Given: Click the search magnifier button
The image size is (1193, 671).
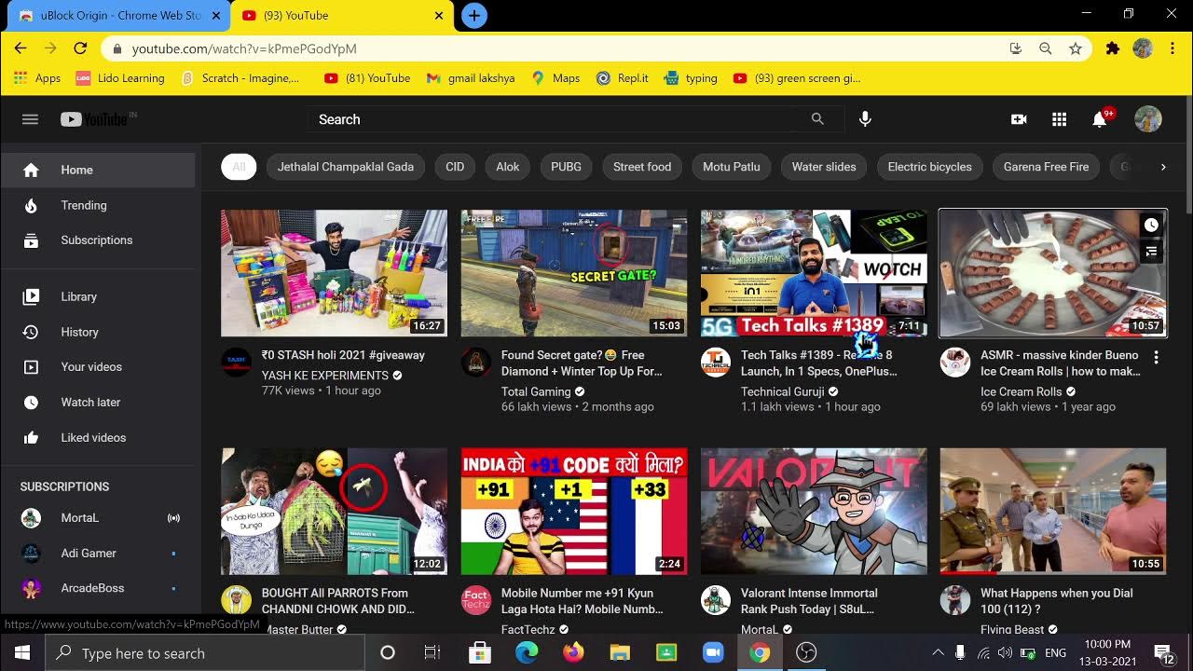Looking at the screenshot, I should (x=817, y=119).
